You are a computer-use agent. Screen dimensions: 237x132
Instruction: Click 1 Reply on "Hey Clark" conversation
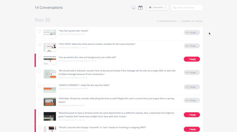tap(192, 32)
